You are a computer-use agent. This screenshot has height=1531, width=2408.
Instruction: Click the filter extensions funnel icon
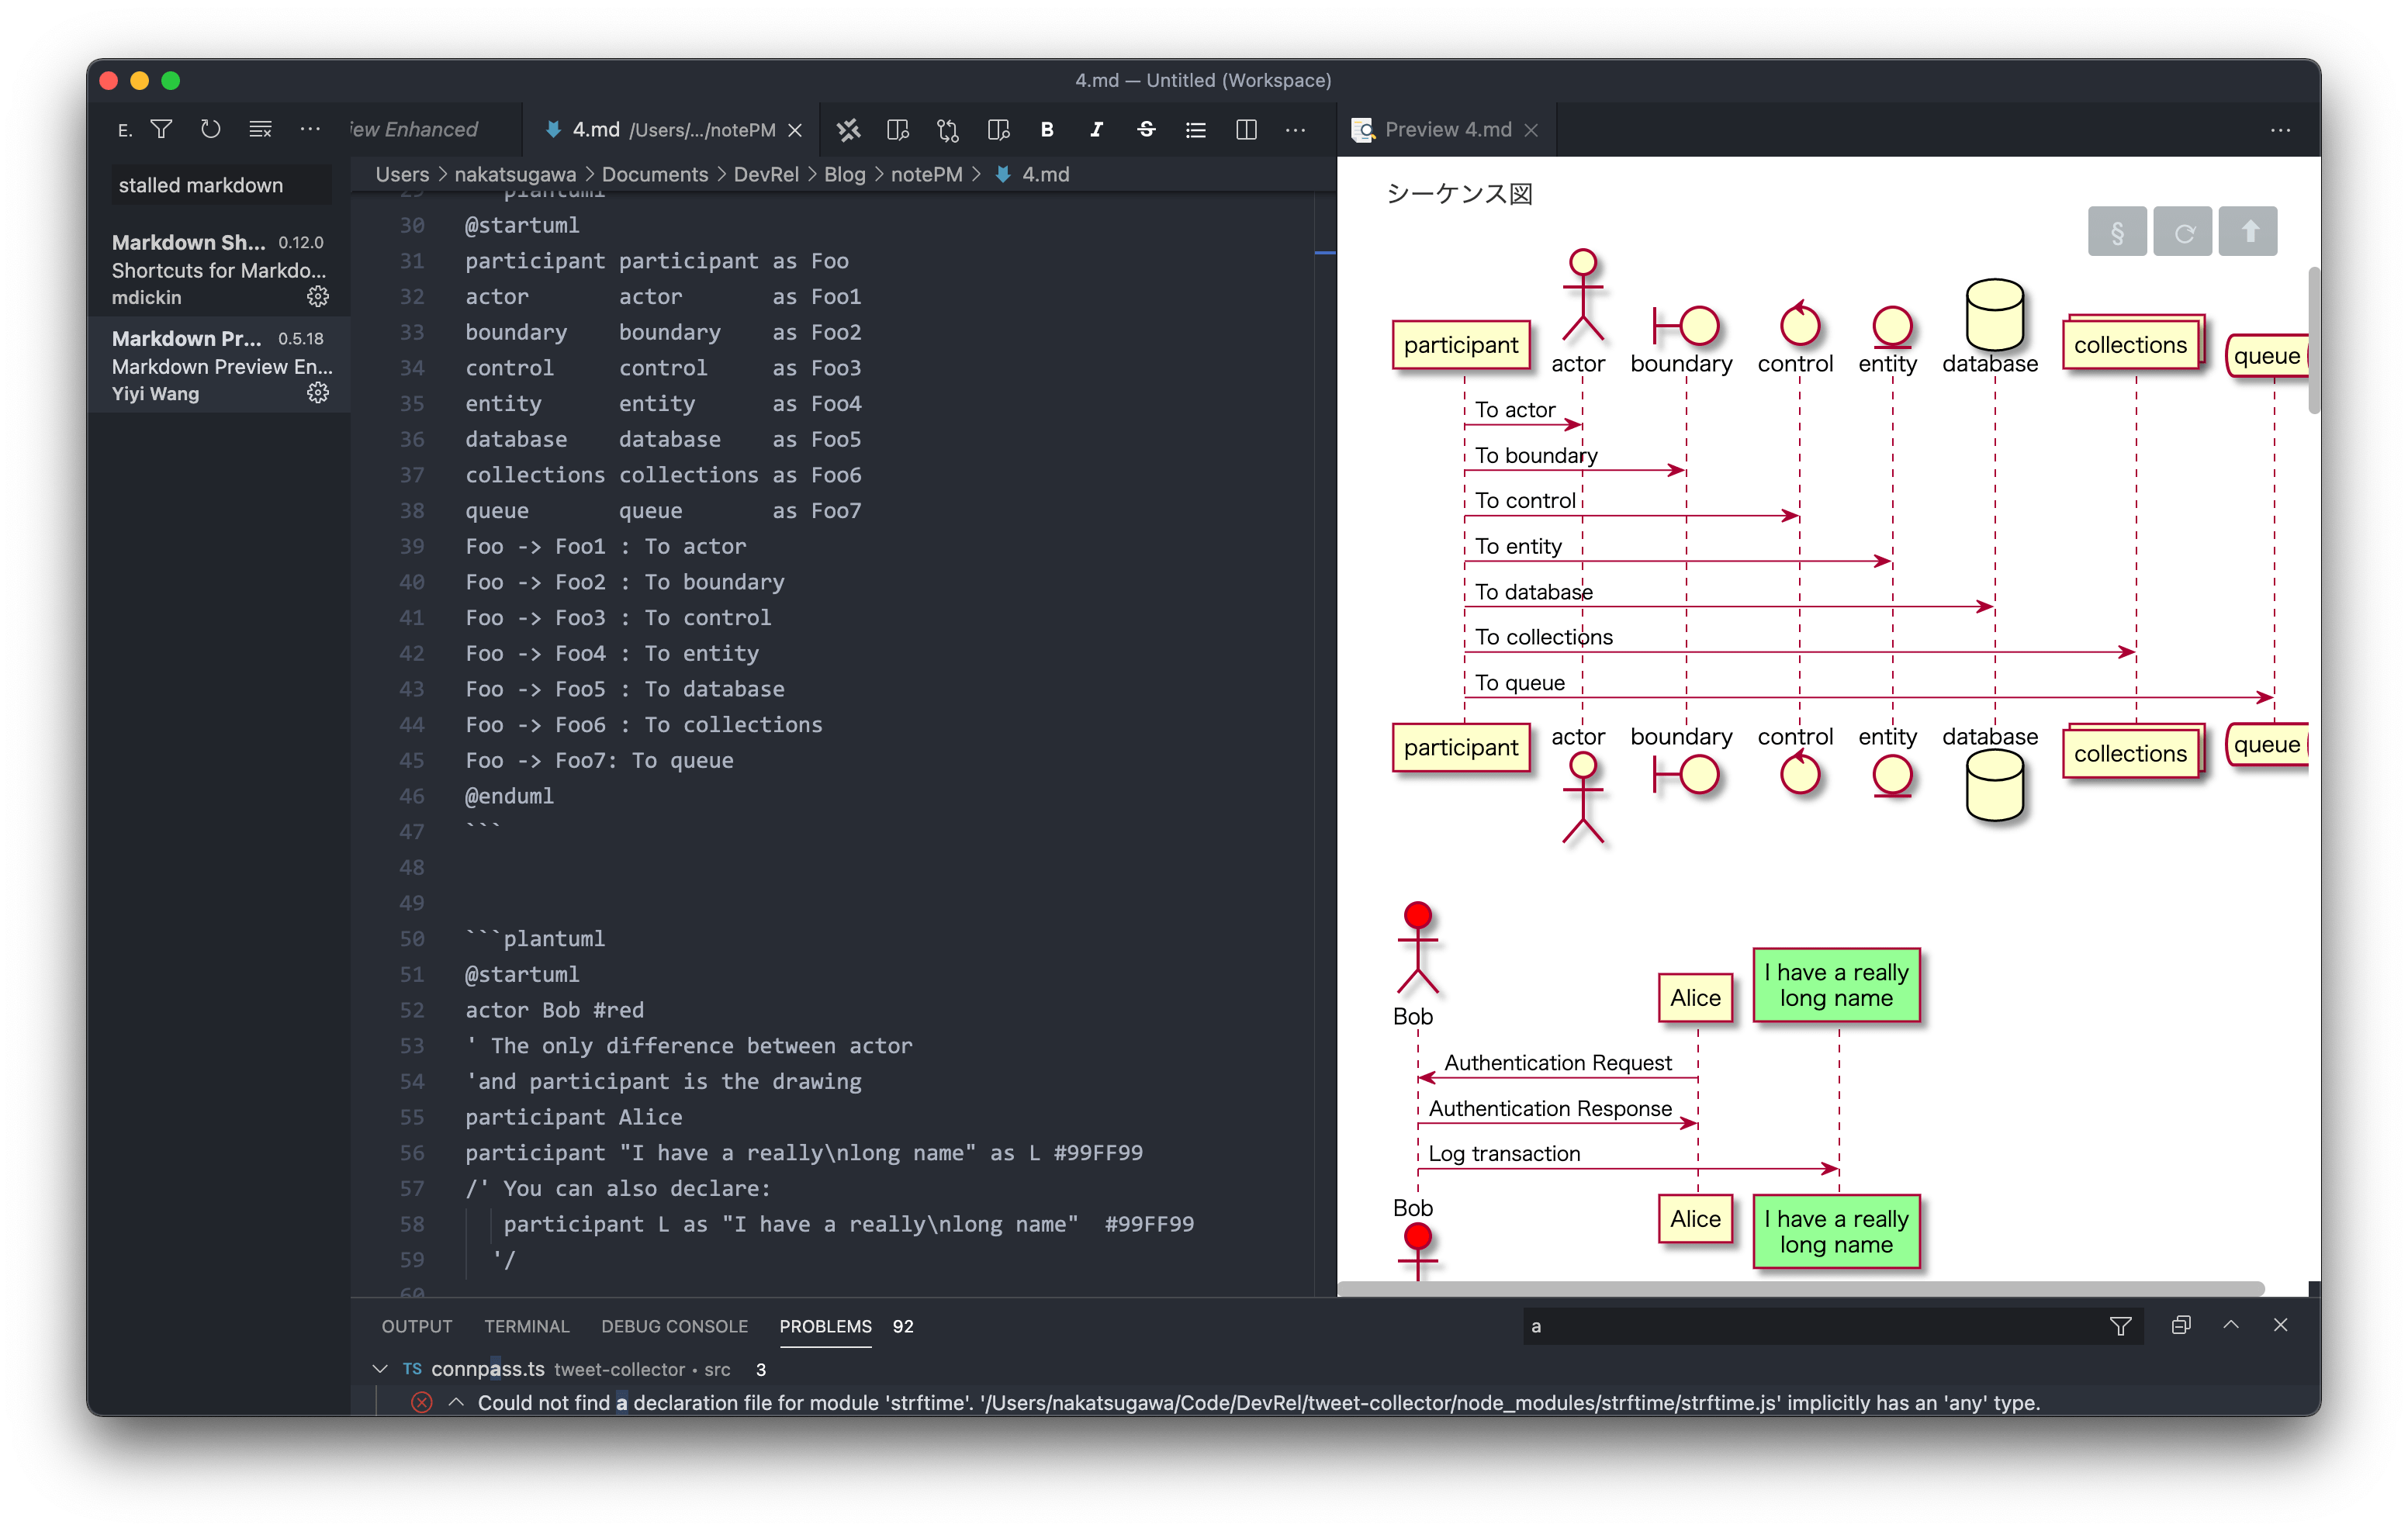coord(161,129)
